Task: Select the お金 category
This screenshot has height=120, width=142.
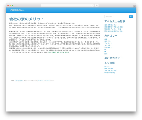Action: (106, 39)
